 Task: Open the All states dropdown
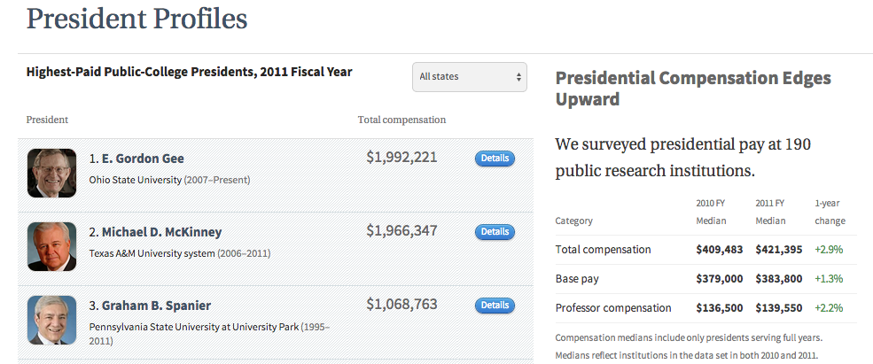469,77
